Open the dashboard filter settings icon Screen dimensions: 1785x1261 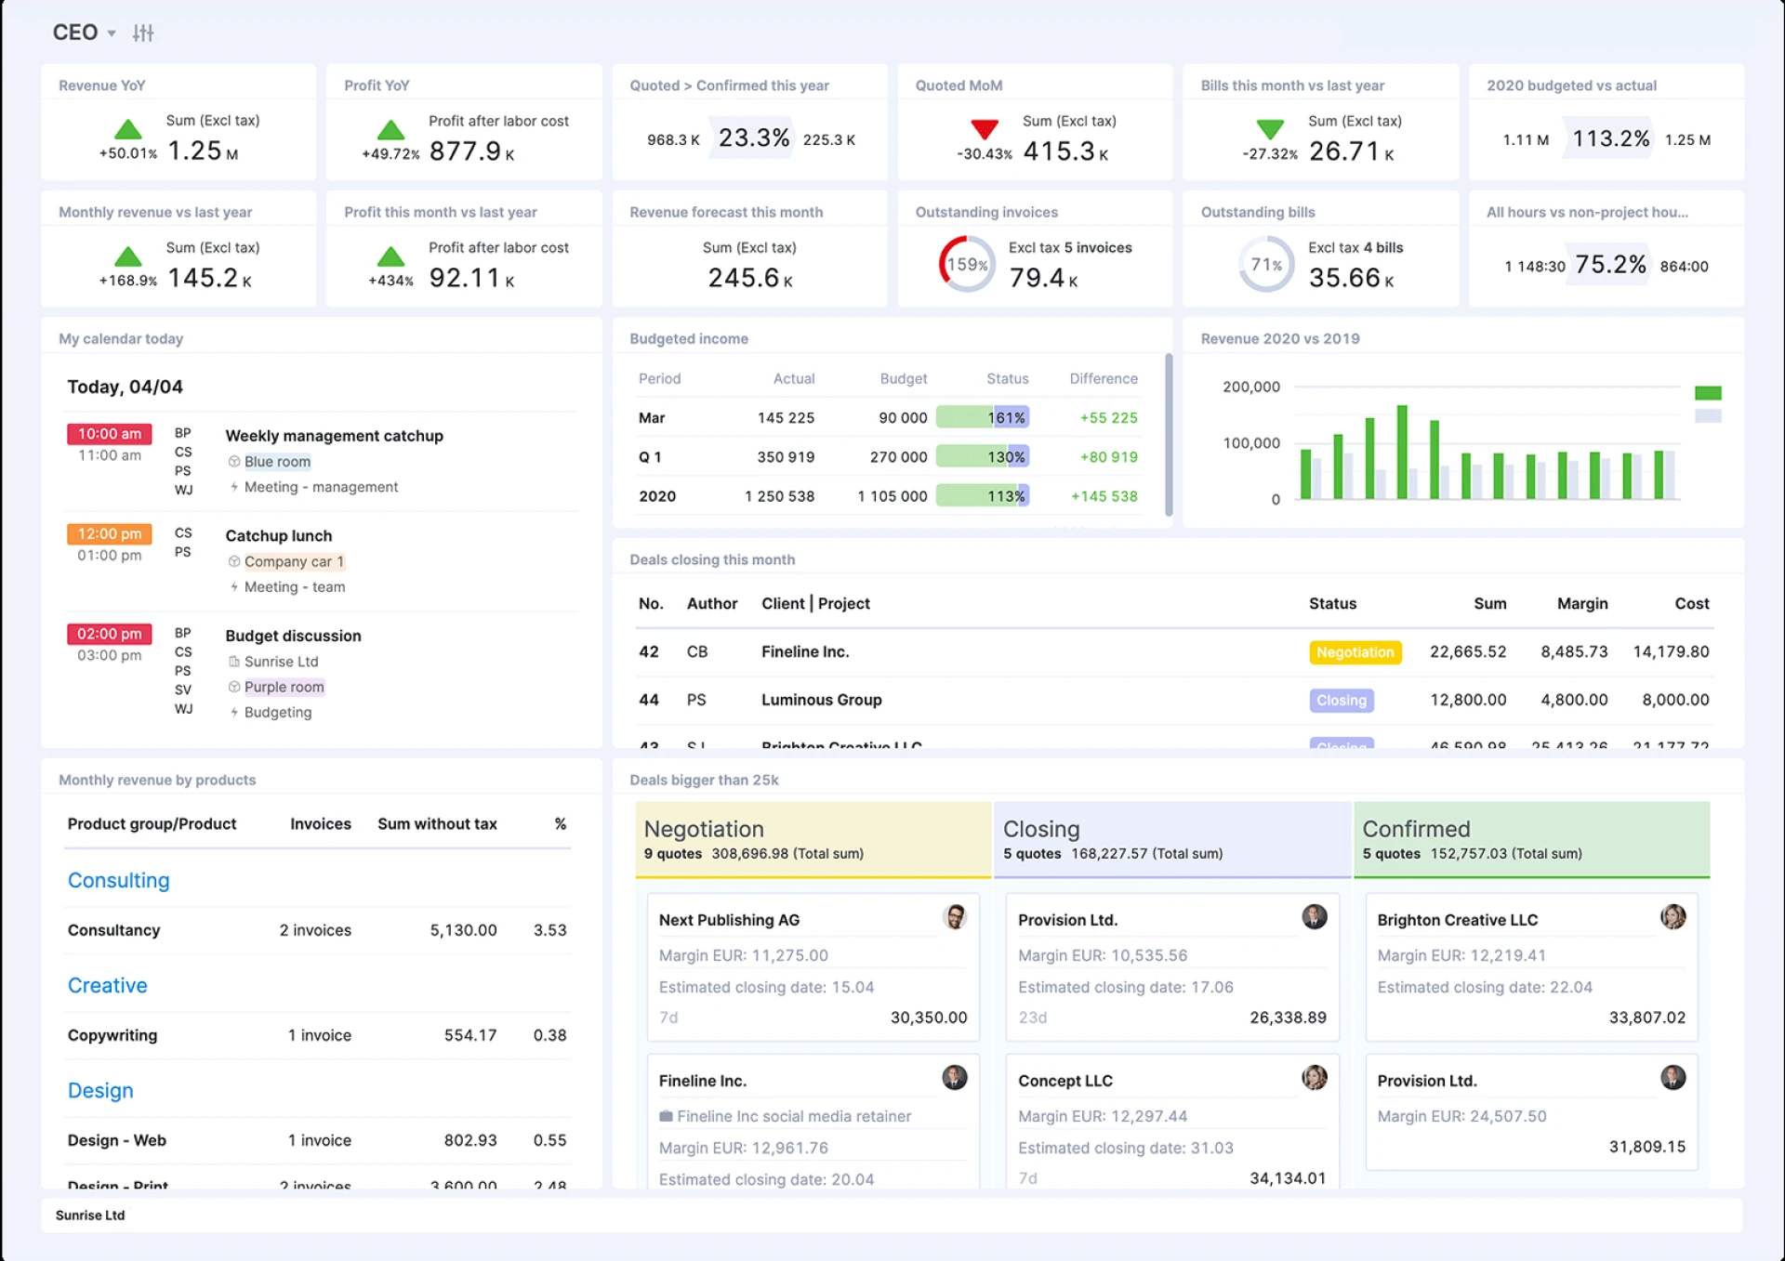(143, 33)
